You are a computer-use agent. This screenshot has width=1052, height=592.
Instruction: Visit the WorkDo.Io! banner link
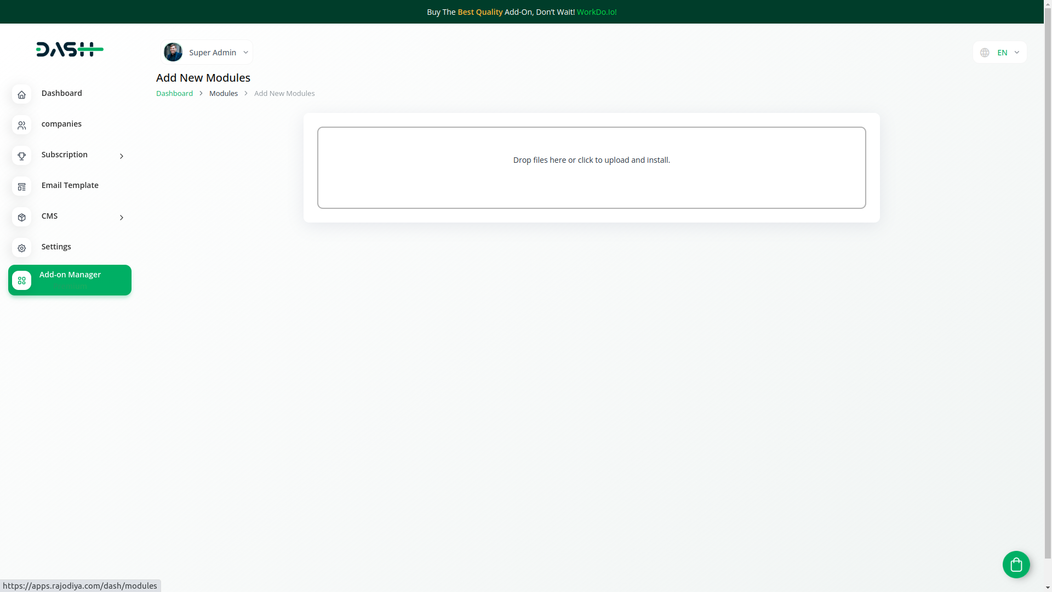(596, 12)
